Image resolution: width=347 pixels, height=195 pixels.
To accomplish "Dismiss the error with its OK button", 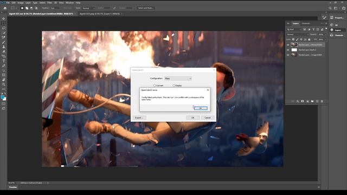I will (201, 108).
